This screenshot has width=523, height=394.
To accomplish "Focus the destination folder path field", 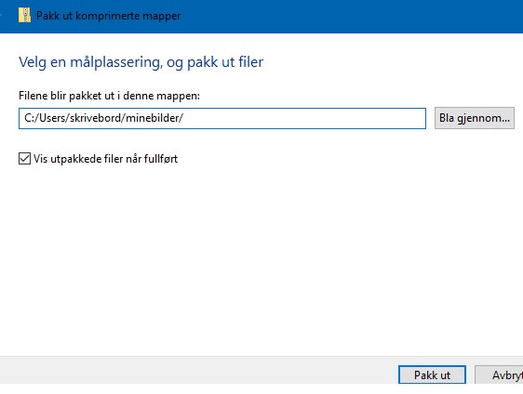I will coord(222,118).
